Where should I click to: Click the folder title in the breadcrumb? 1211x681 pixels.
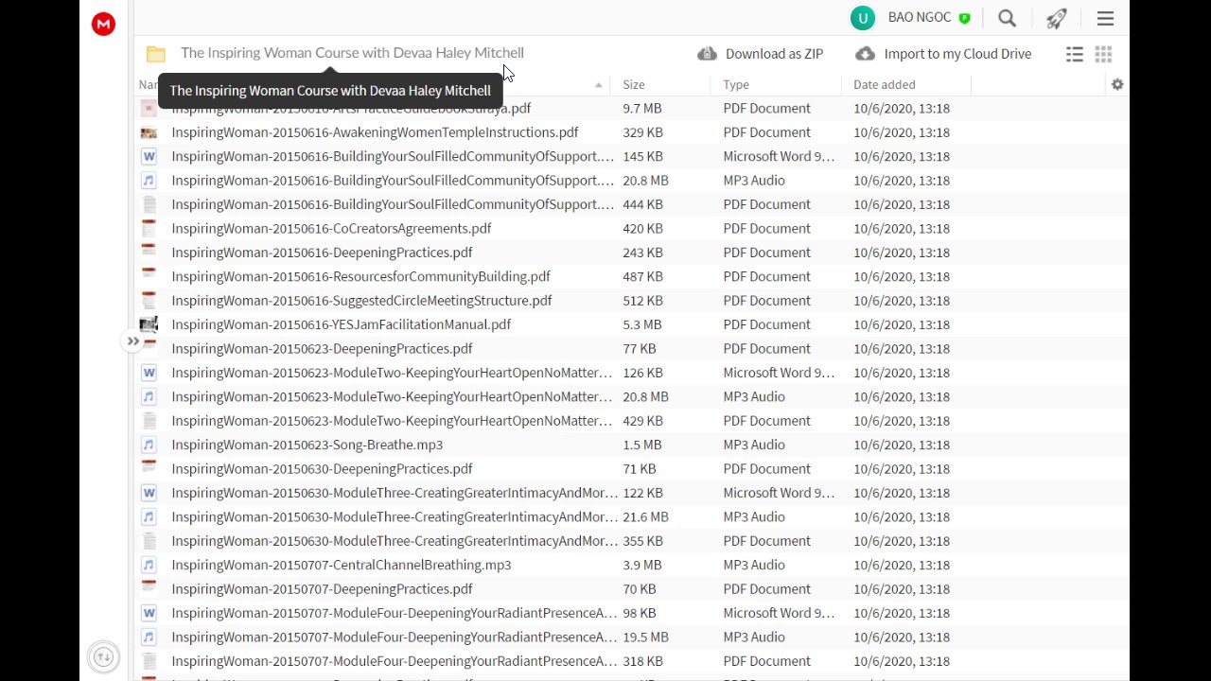point(352,53)
